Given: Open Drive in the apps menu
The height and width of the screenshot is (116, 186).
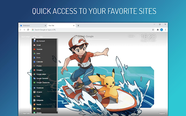Looking at the screenshot, I should point(37,53).
